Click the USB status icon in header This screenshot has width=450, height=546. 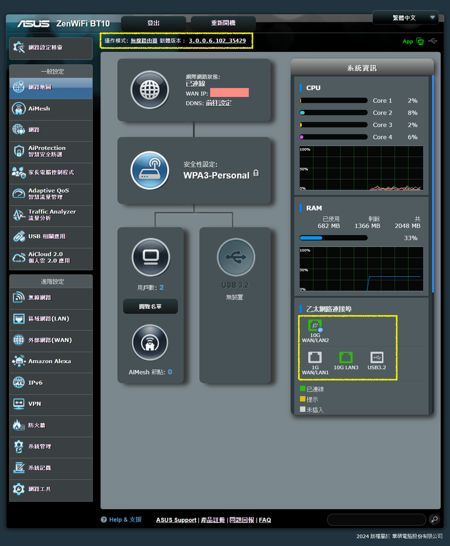(433, 41)
